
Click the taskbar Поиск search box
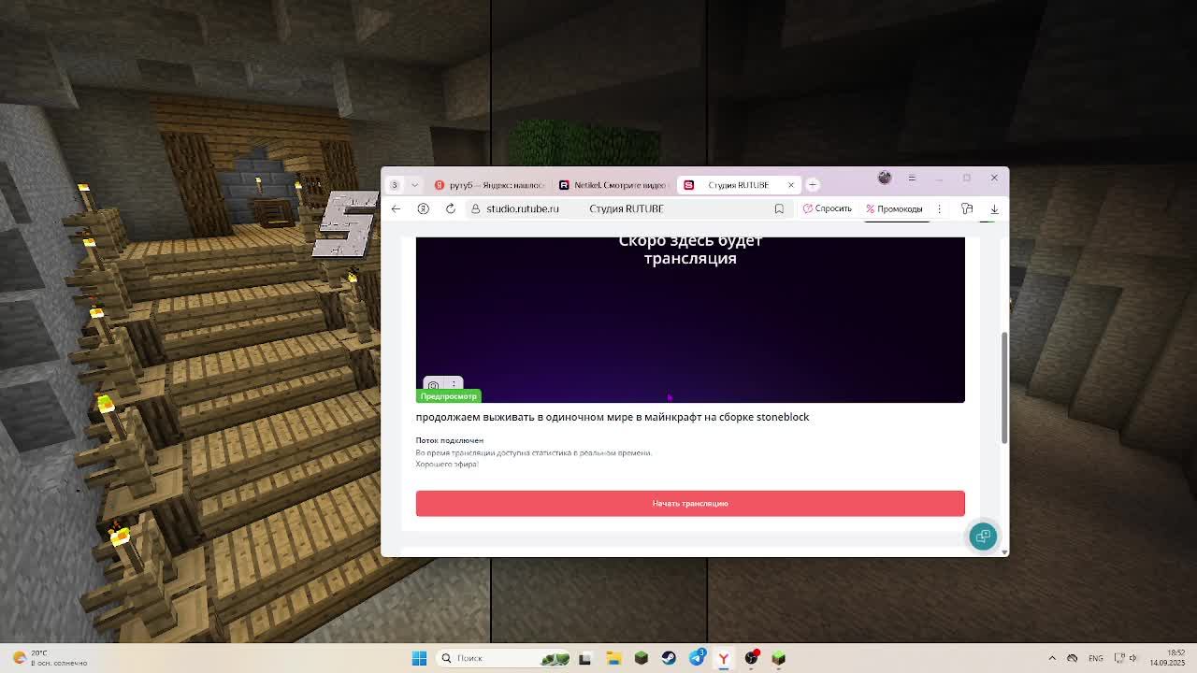pos(505,658)
